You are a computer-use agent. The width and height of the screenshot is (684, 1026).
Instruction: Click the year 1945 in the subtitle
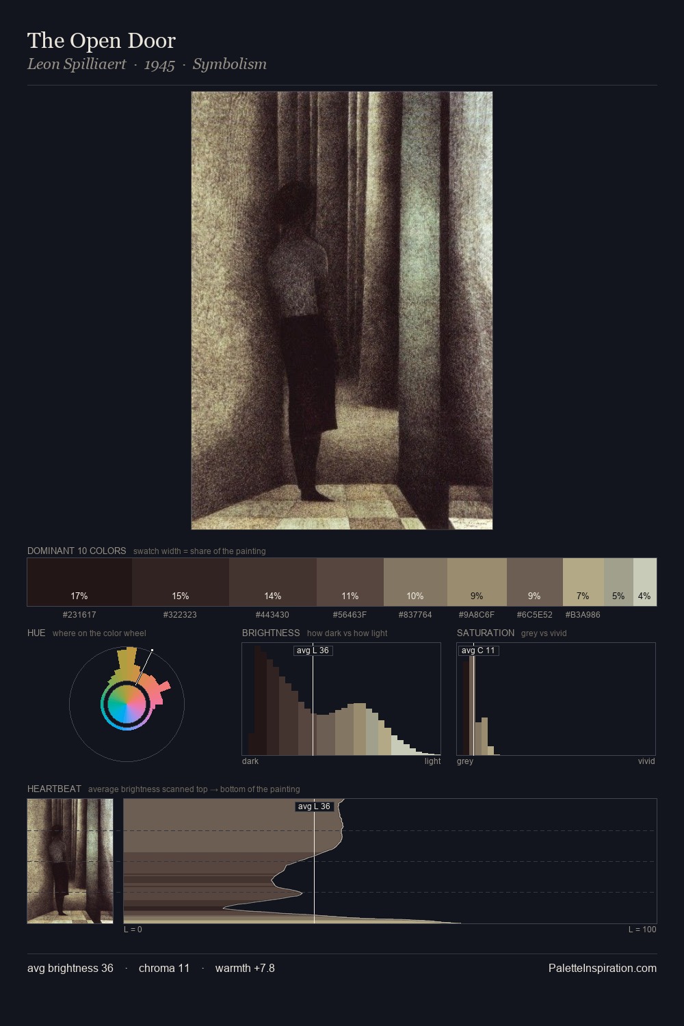coord(159,65)
